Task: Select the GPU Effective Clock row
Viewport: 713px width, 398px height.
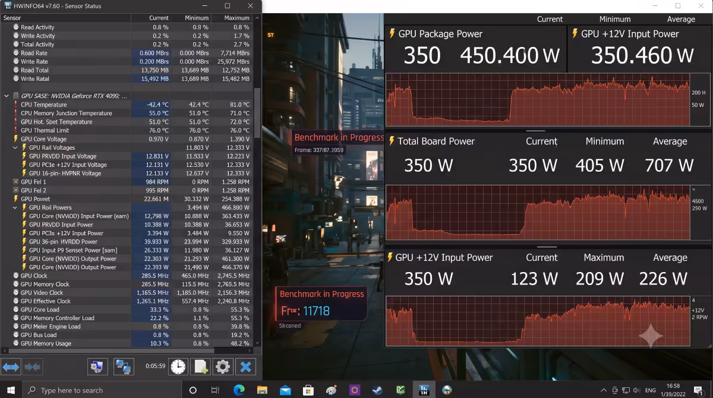Action: pos(127,301)
